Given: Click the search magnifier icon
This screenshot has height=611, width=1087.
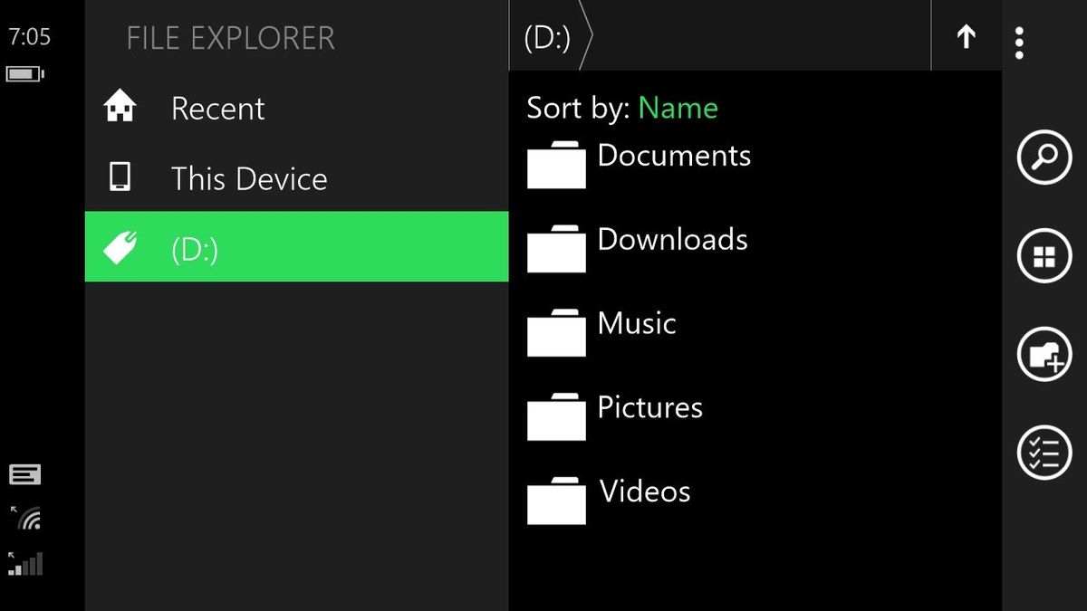Looking at the screenshot, I should 1044,156.
